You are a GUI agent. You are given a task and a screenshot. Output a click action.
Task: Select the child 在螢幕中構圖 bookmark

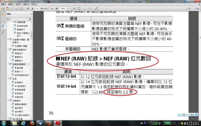[21, 46]
